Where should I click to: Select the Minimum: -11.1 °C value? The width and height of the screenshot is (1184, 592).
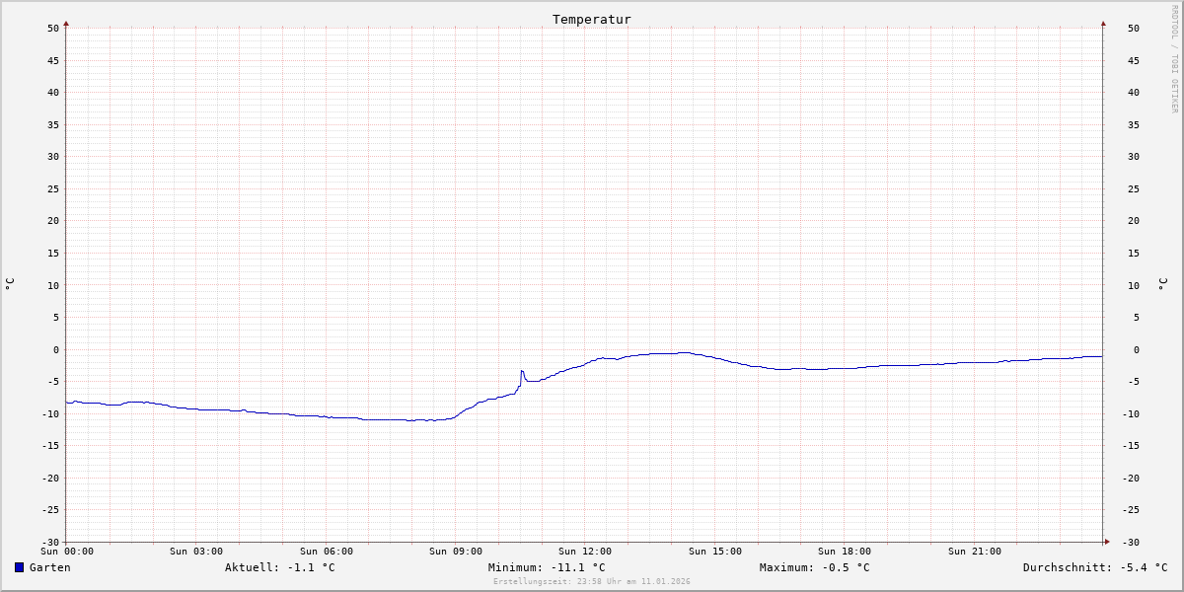(547, 567)
